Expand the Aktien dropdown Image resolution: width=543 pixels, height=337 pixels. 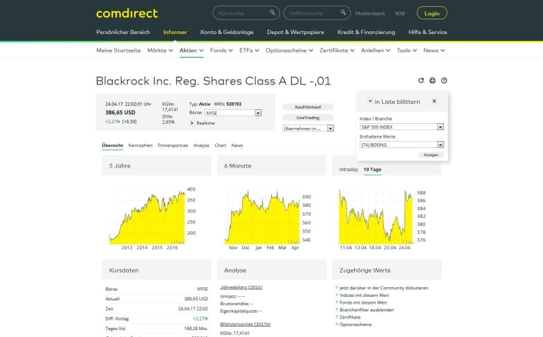click(x=191, y=51)
